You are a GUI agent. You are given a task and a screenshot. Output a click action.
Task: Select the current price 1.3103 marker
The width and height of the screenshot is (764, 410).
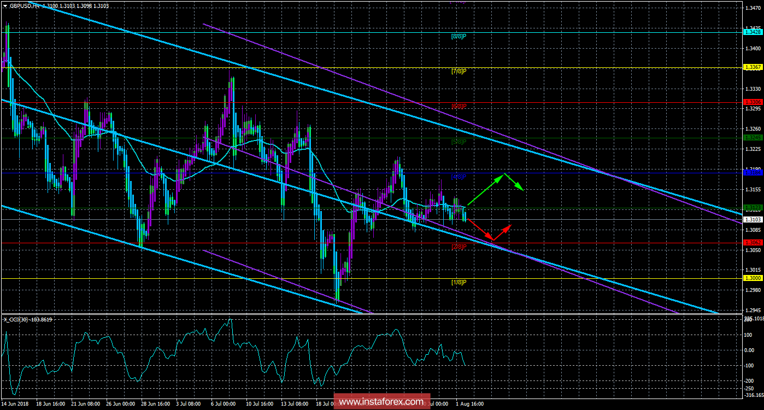point(753,219)
